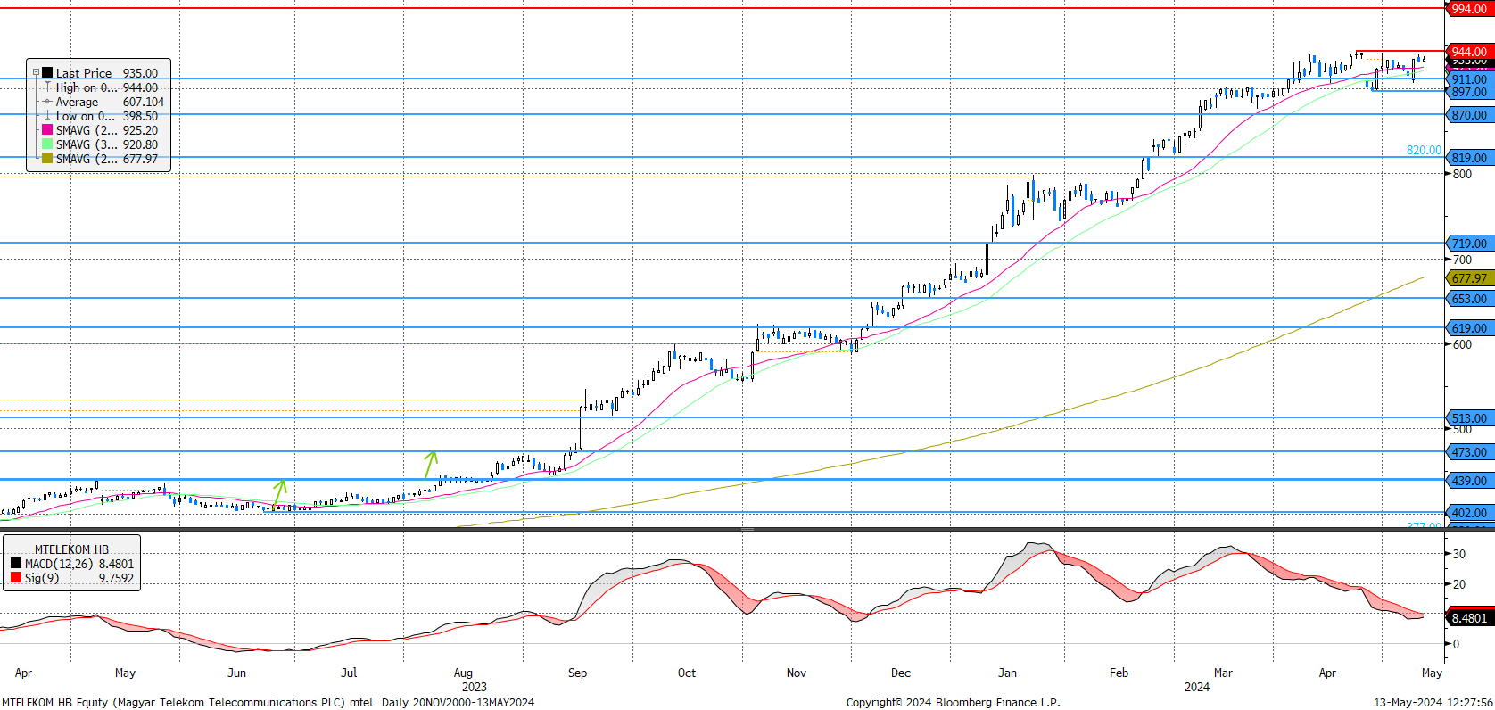This screenshot has width=1495, height=710.
Task: Click the Average marker icon in legend
Action: [x=47, y=102]
